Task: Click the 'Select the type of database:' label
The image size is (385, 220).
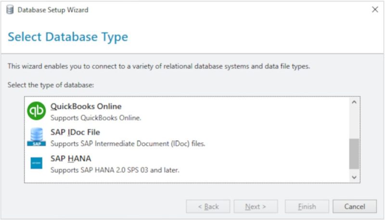Action: coord(51,85)
